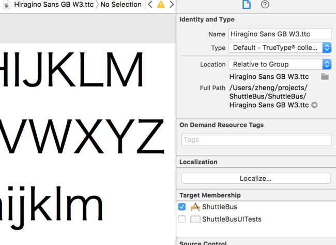This screenshot has height=245, width=336.
Task: Open the Type dropdown
Action: point(280,48)
